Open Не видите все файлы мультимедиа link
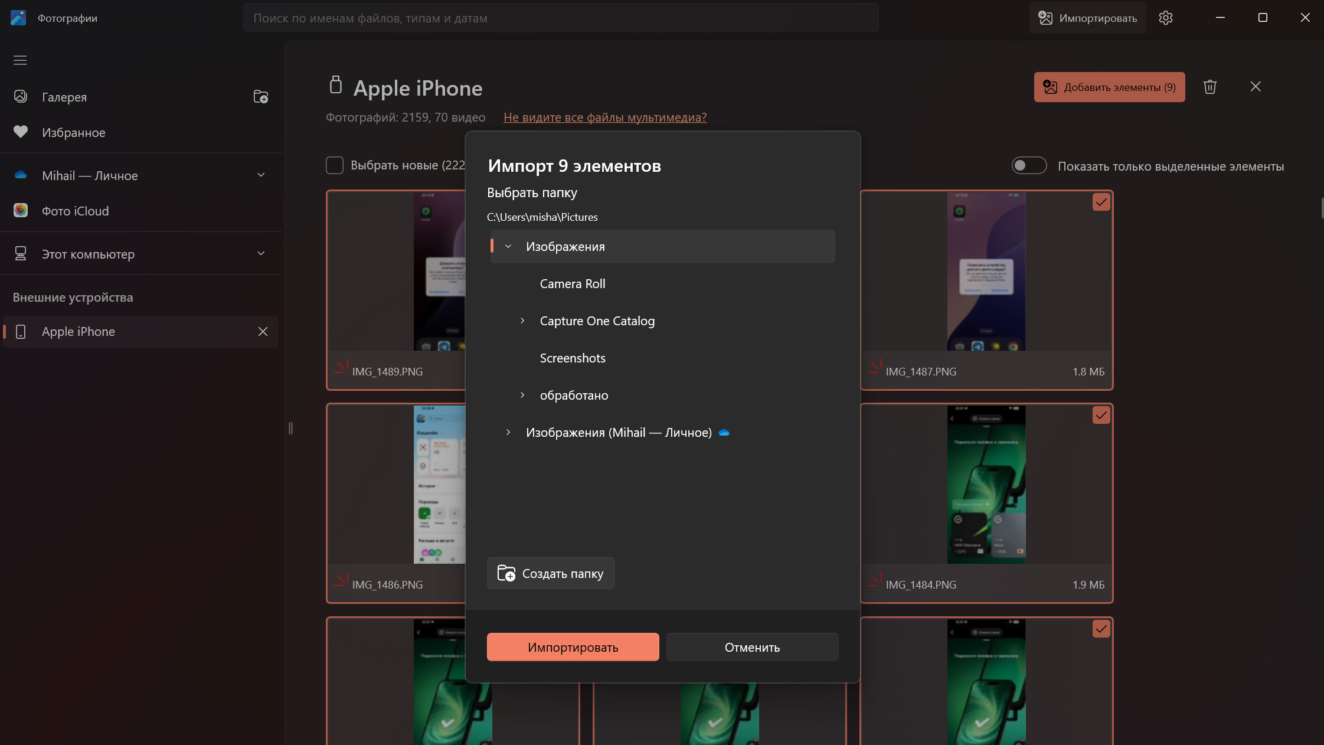1324x745 pixels. [604, 117]
